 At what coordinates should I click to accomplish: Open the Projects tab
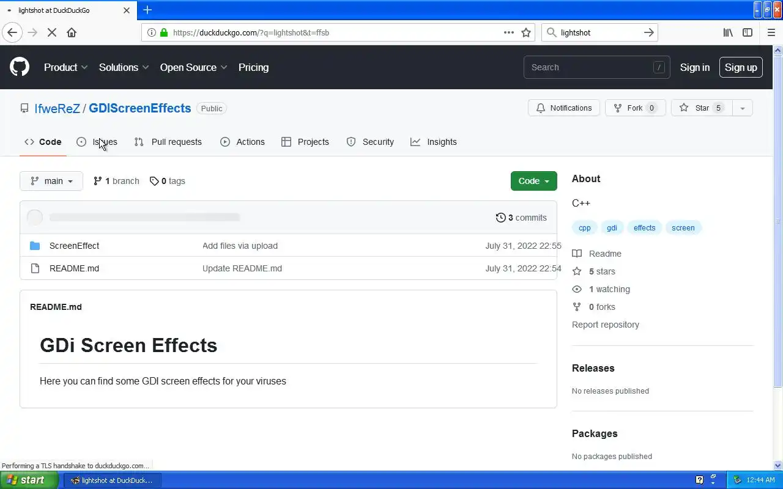pyautogui.click(x=305, y=142)
